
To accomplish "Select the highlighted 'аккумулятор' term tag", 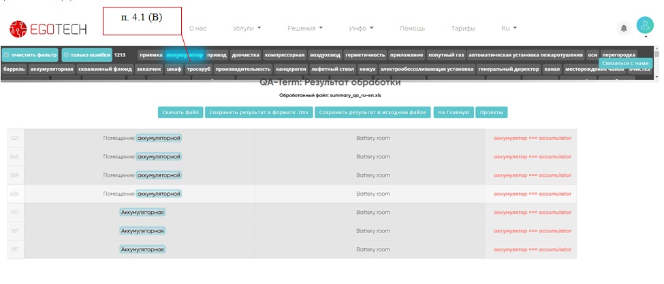I will (185, 54).
